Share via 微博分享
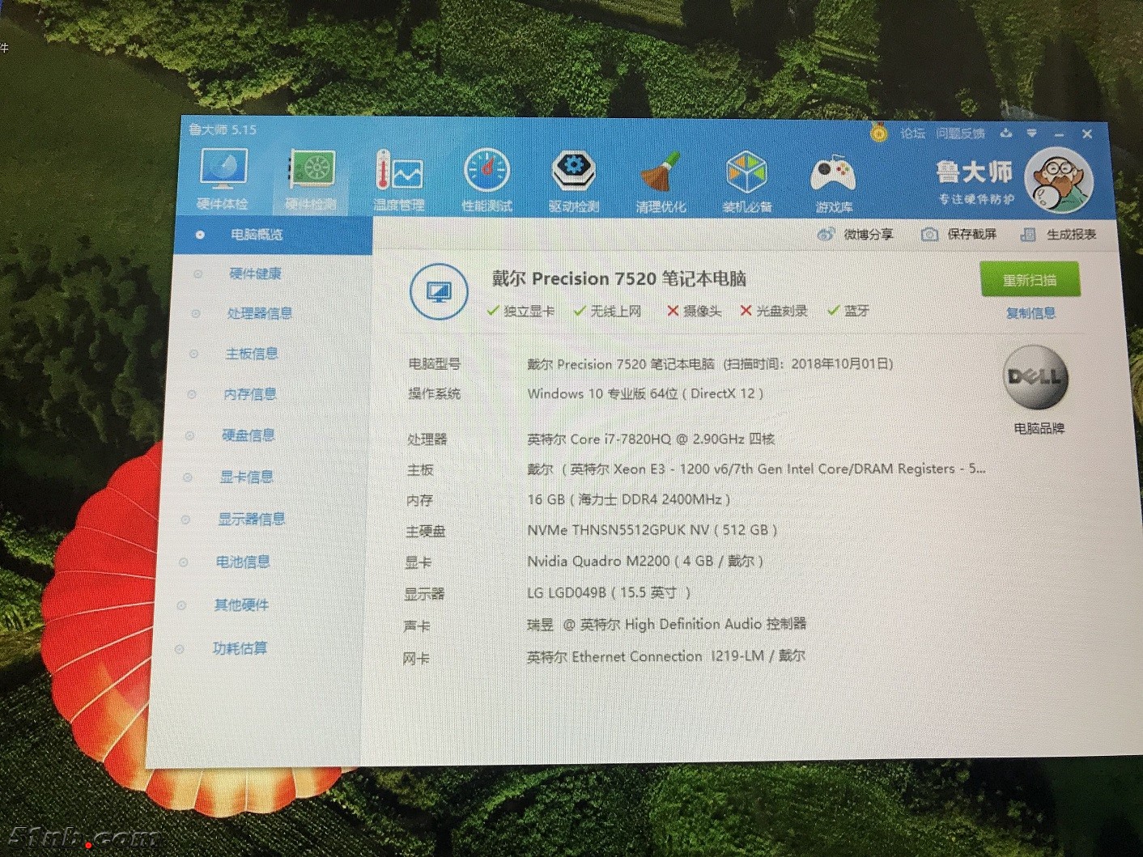Image resolution: width=1143 pixels, height=857 pixels. [855, 234]
